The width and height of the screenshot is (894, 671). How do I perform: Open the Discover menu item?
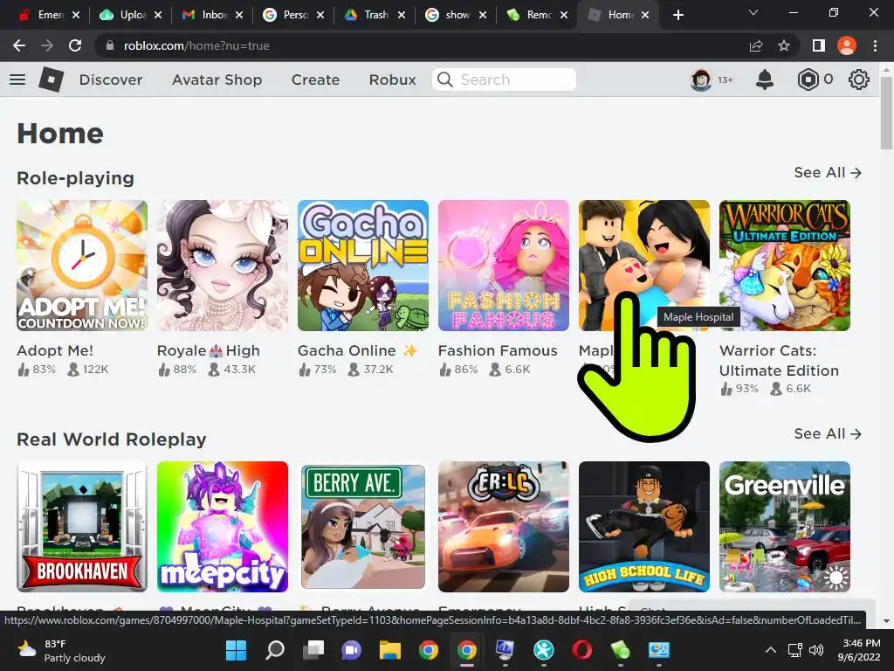coord(111,80)
